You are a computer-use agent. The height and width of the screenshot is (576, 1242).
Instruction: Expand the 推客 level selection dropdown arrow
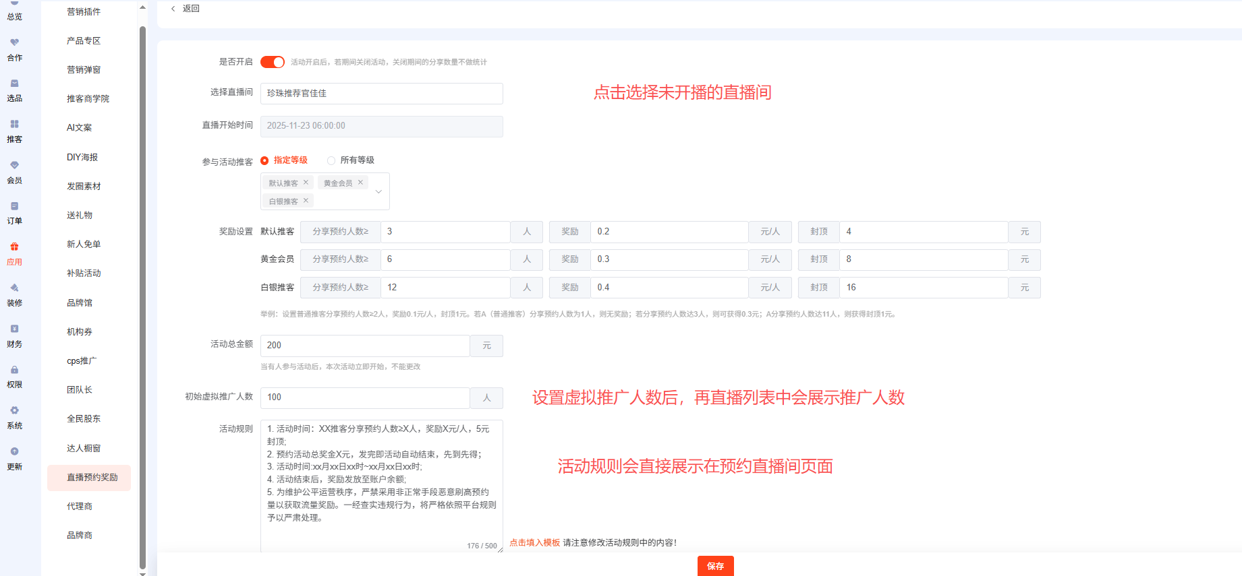click(x=378, y=191)
